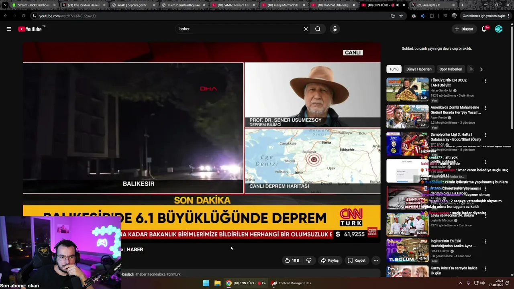This screenshot has height=289, width=514.
Task: Start voice search with the microphone icon
Action: [335, 29]
